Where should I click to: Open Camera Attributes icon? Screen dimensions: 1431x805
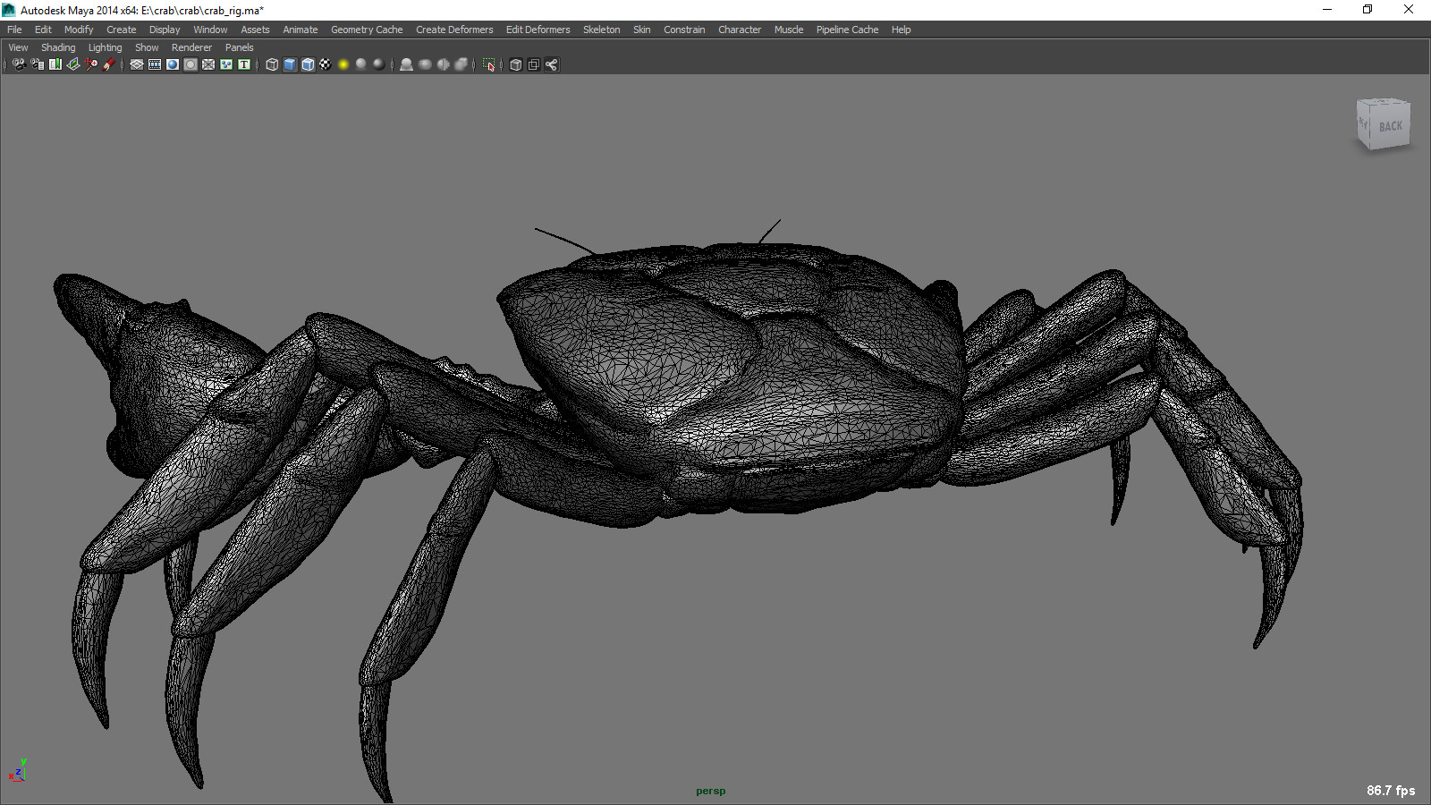pos(38,64)
